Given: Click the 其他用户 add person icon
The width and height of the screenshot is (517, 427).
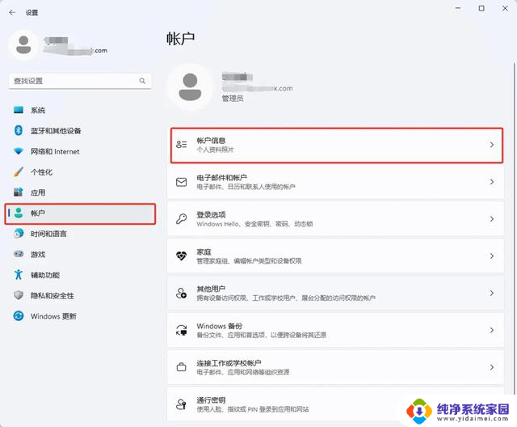Looking at the screenshot, I should (181, 293).
